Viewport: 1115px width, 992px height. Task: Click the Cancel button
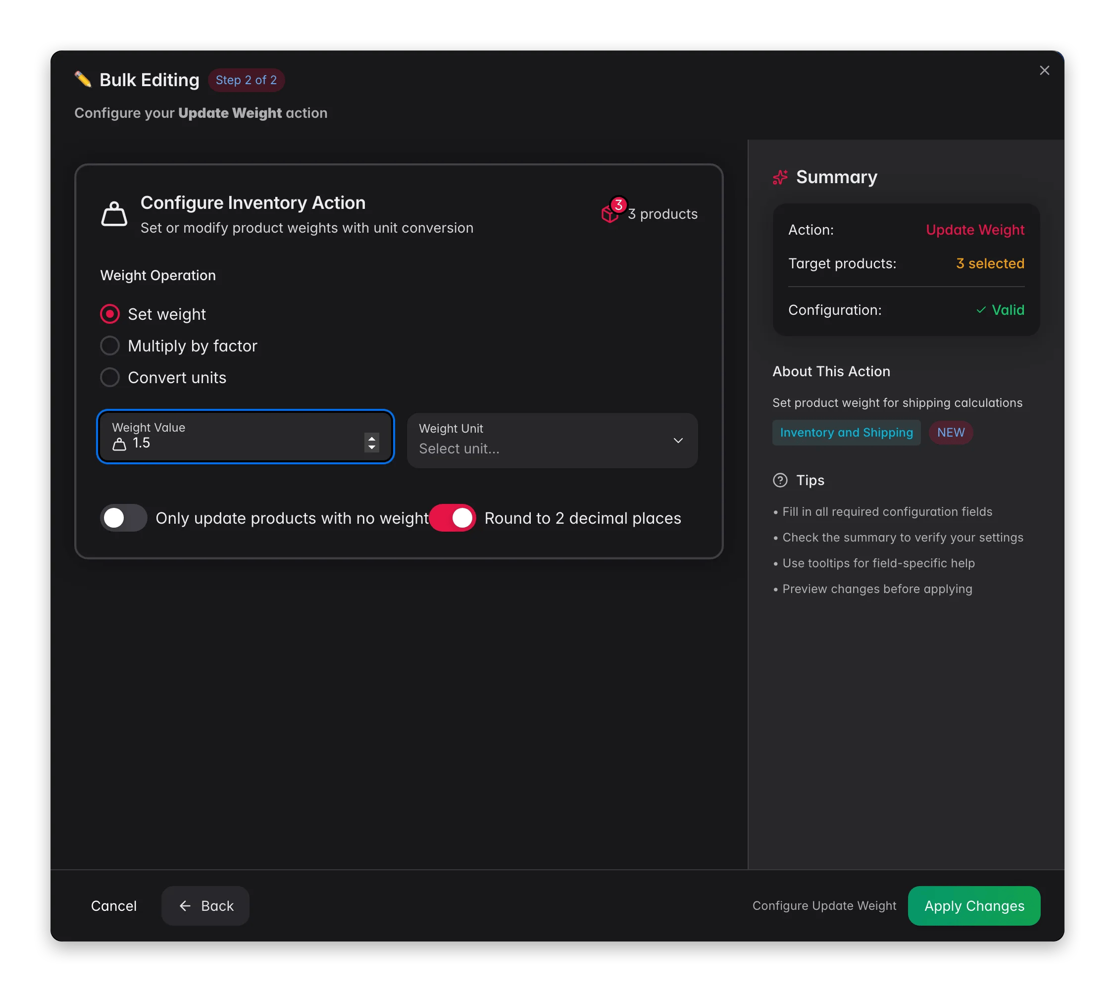click(x=114, y=905)
